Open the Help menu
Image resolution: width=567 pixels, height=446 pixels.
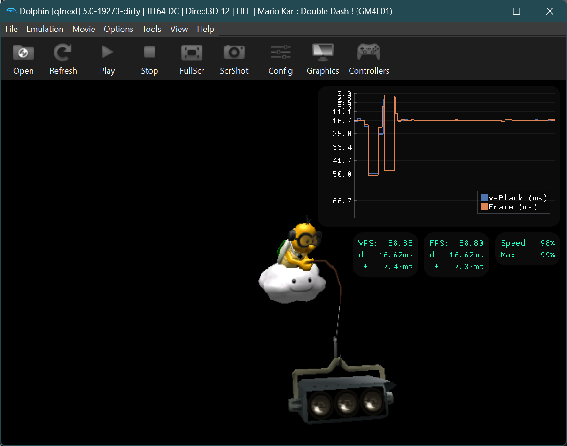205,29
